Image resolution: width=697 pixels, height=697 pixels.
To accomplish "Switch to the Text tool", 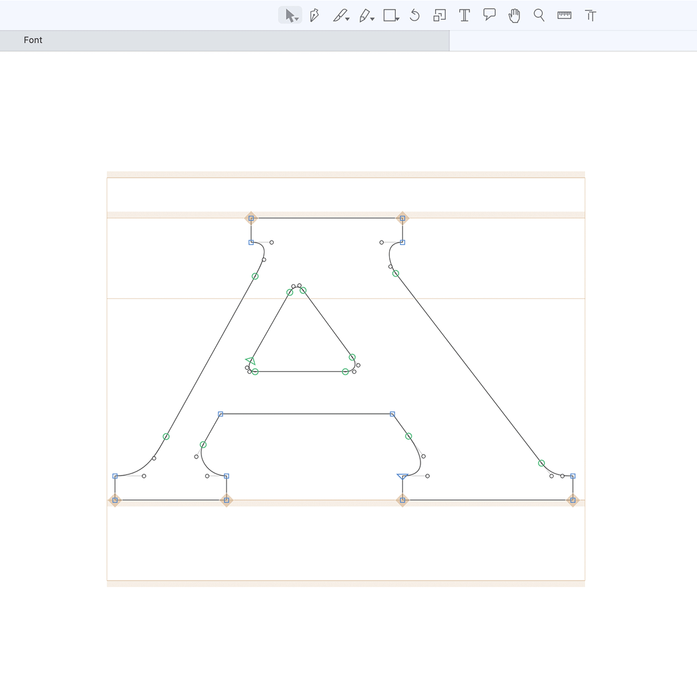I will [464, 15].
